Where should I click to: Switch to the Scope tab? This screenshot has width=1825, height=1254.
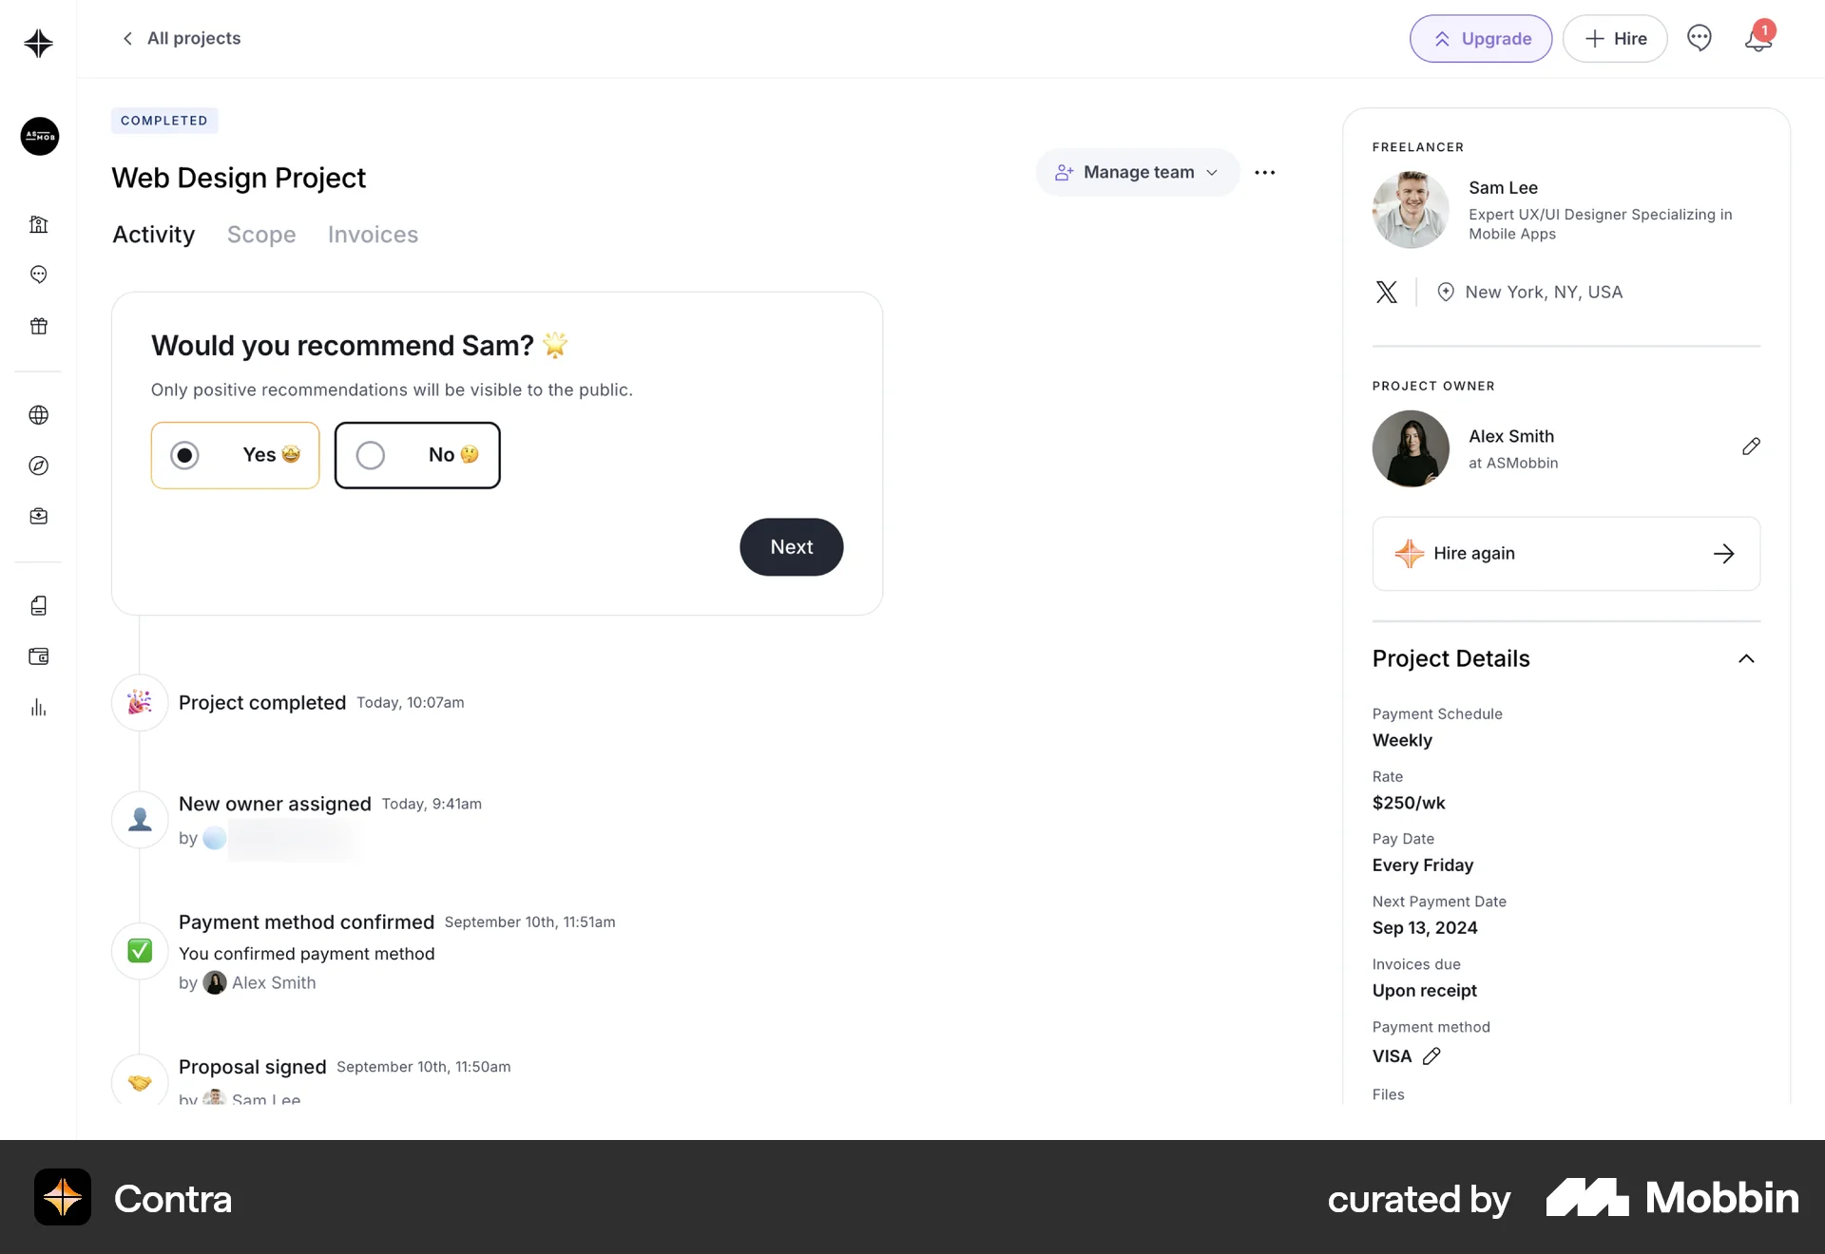click(261, 235)
